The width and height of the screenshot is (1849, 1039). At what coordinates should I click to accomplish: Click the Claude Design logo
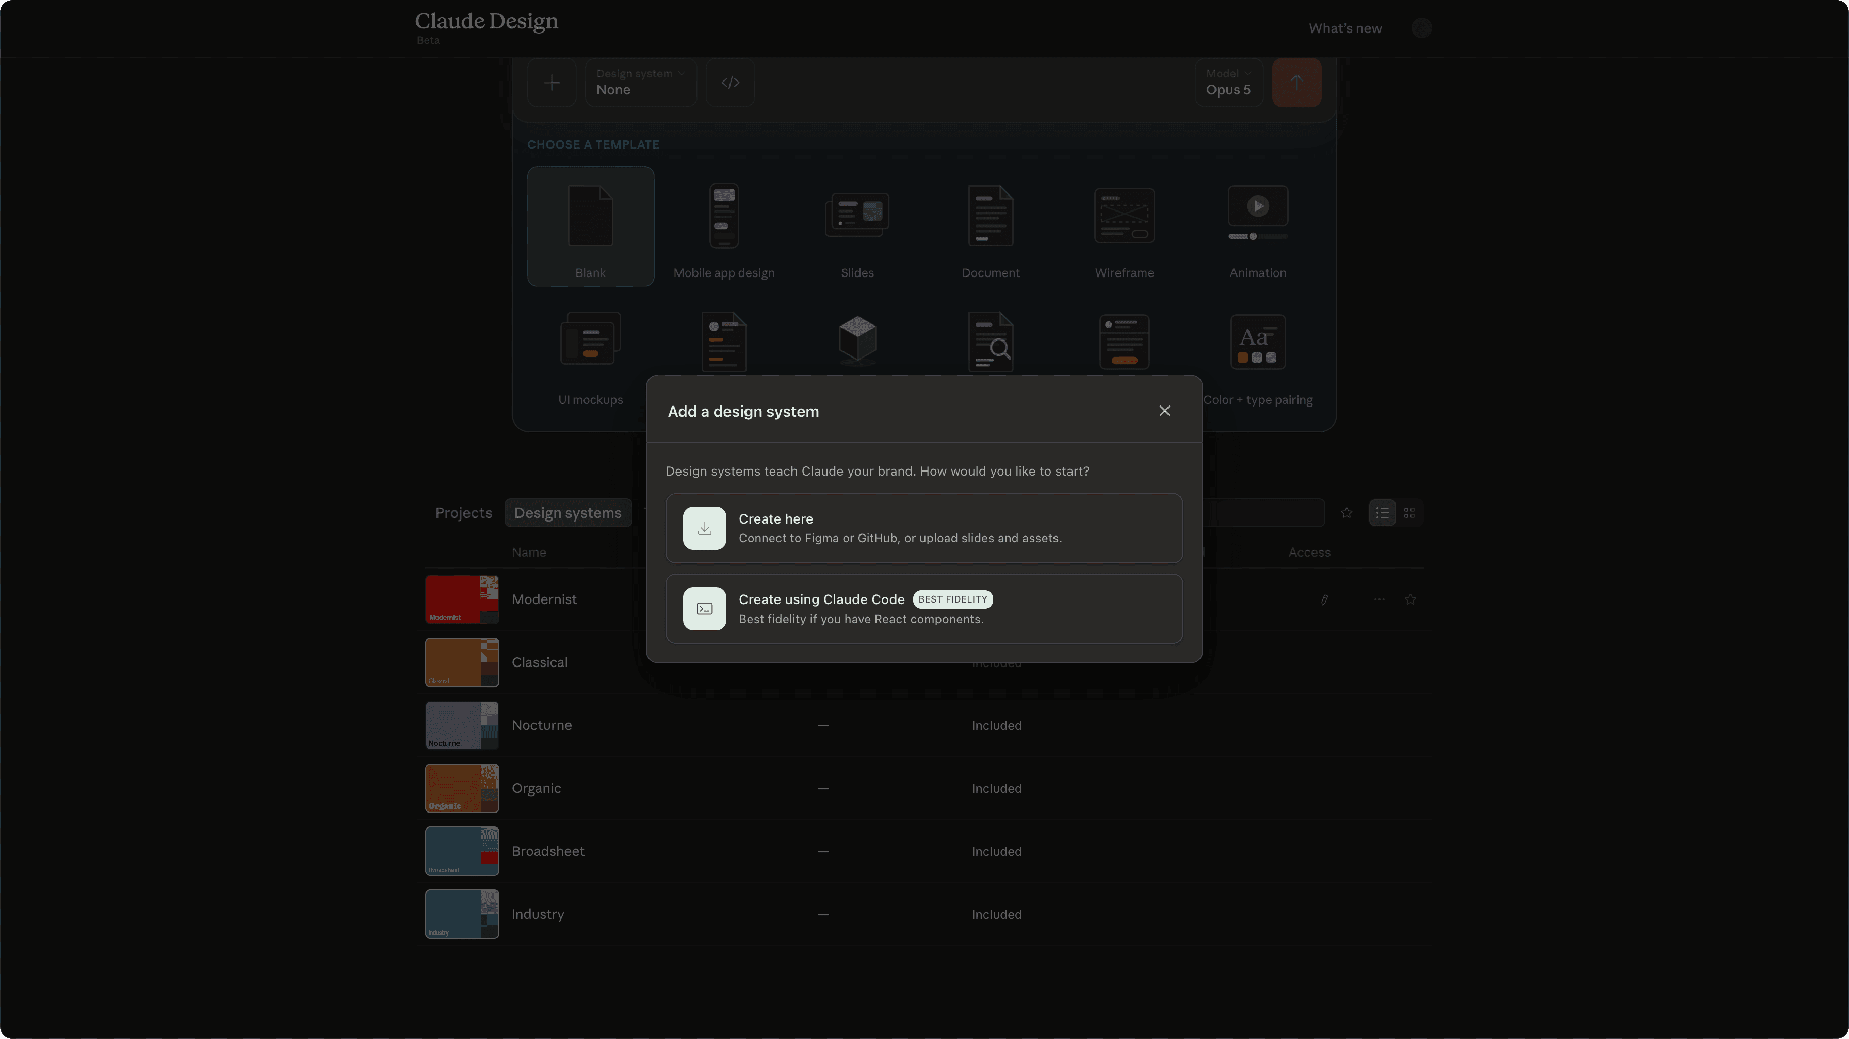pyautogui.click(x=486, y=22)
